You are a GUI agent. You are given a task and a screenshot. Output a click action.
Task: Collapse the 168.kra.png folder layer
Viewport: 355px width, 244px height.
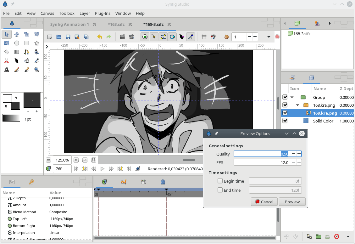[297, 105]
